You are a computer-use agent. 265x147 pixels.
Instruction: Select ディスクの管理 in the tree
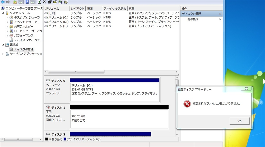click(24, 49)
